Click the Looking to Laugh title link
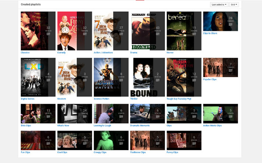The width and height of the screenshot is (262, 163). pyautogui.click(x=102, y=126)
